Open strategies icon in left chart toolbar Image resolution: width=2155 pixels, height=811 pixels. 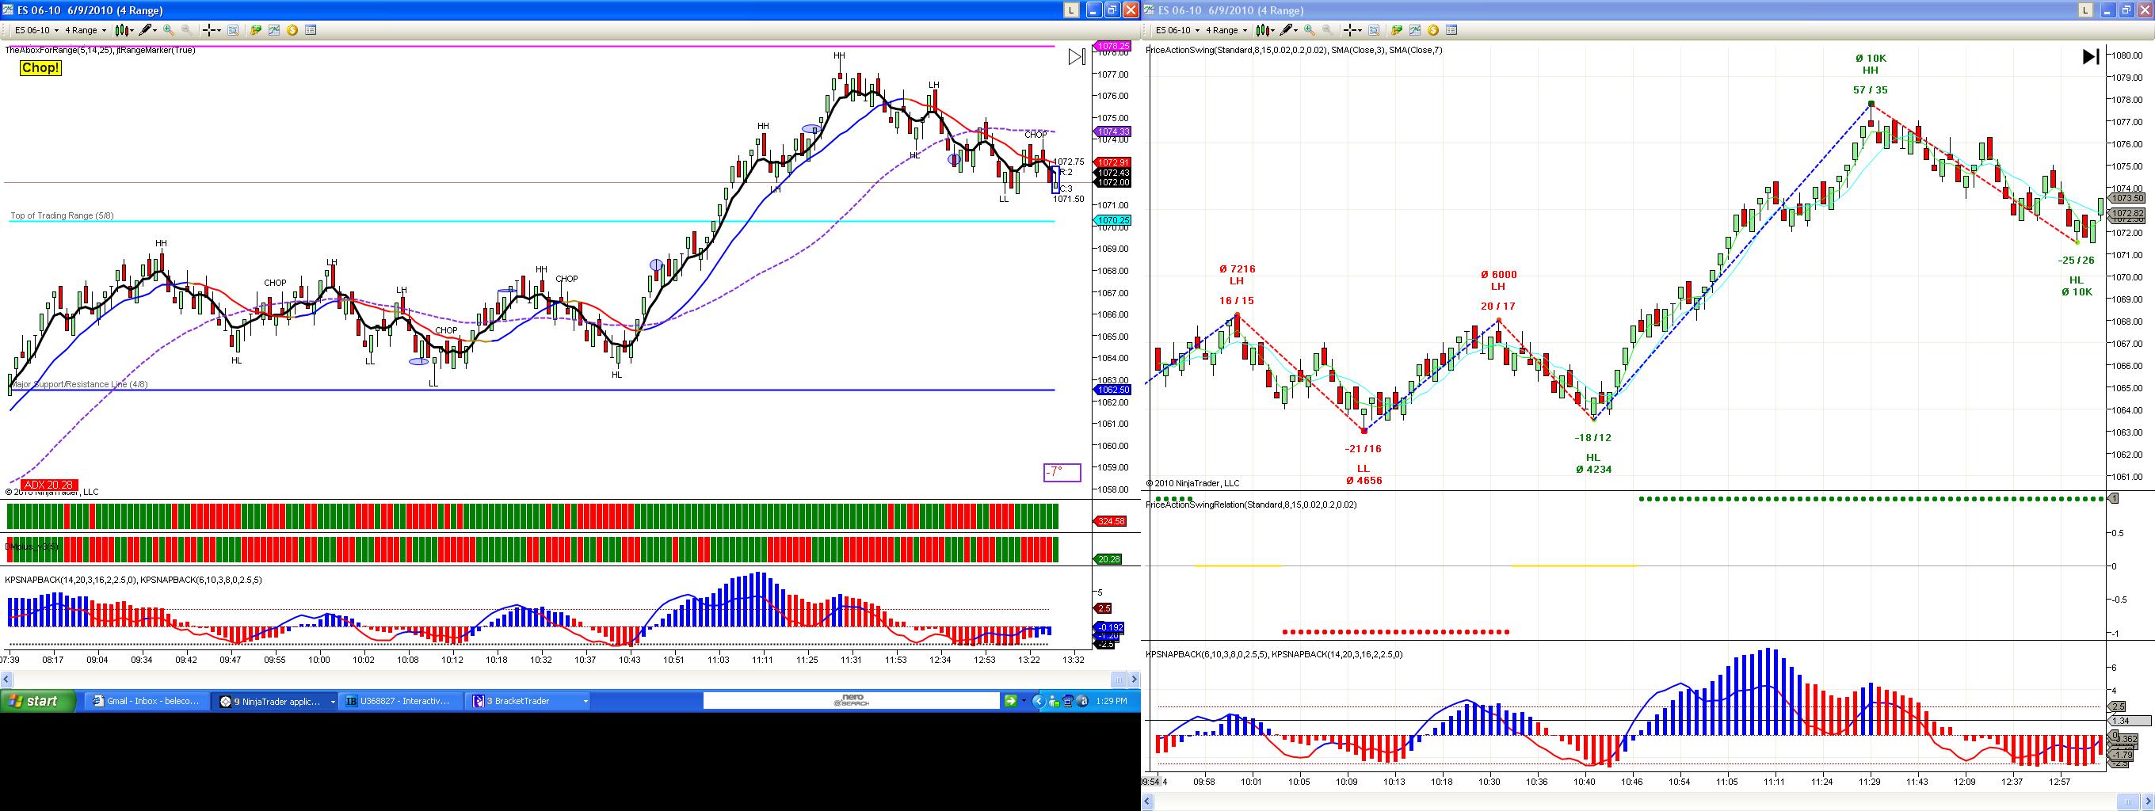point(256,30)
